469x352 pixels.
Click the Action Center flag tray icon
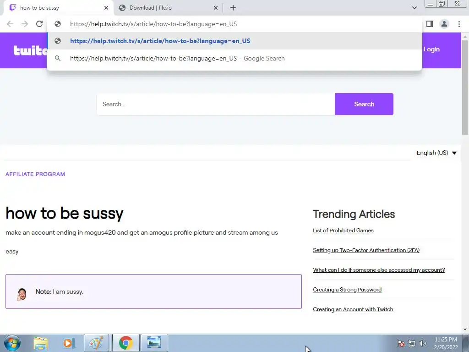click(401, 343)
